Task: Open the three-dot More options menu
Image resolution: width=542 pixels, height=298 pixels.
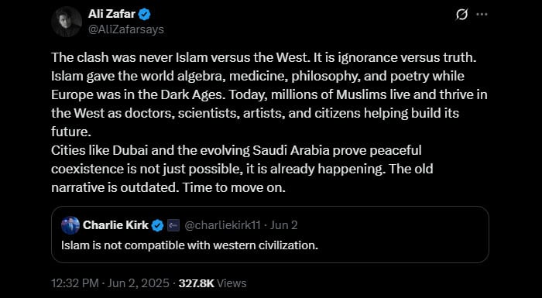Action: [x=482, y=15]
